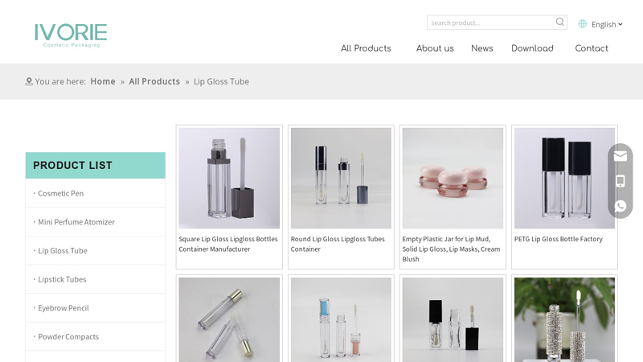This screenshot has height=362, width=643.
Task: Click Square Lip Gloss Lipgloss Bottles title
Action: [x=228, y=244]
